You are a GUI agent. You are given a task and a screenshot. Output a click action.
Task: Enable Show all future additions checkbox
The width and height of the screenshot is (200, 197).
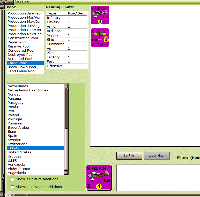12,179
